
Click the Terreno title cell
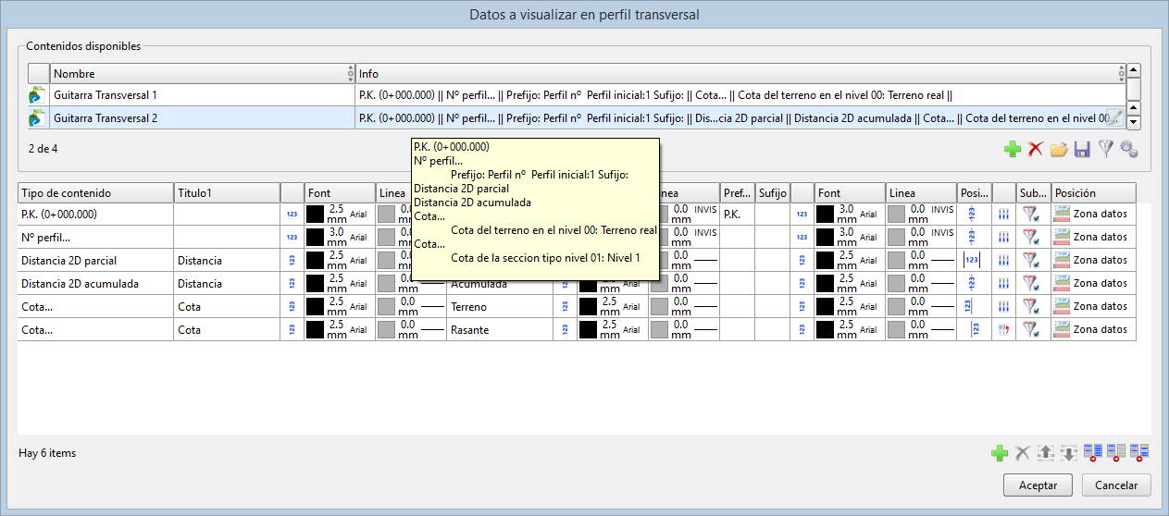coord(499,307)
